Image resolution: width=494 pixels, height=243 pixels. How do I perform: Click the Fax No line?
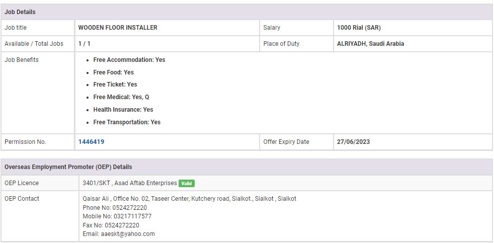point(111,225)
